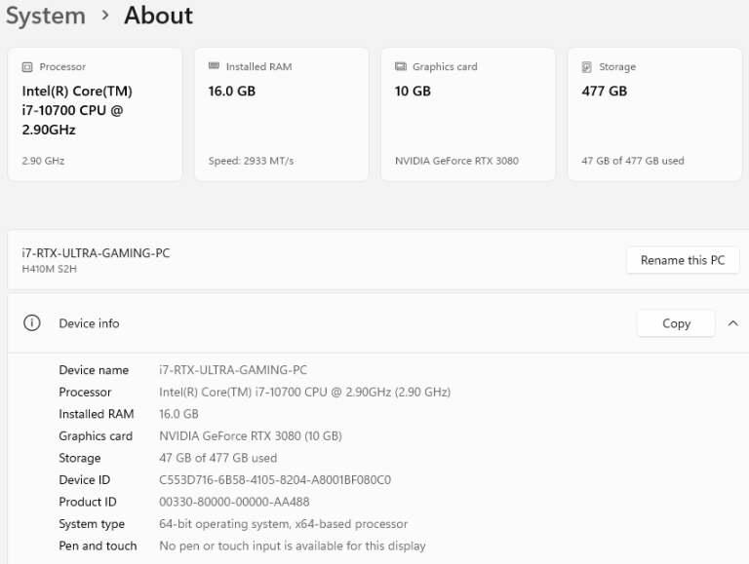Image resolution: width=749 pixels, height=564 pixels.
Task: Click the Graphics card monitor icon
Action: tap(400, 67)
